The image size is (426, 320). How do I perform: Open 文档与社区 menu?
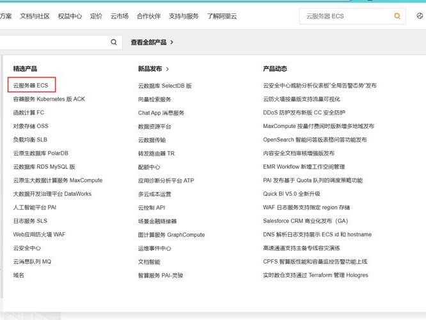coord(35,16)
